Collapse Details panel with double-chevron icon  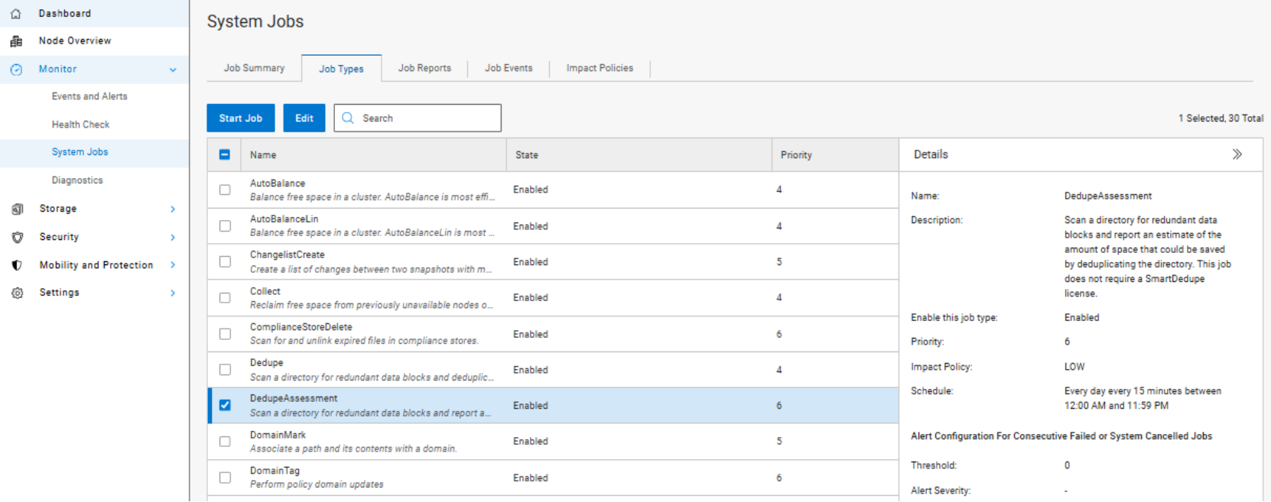pos(1237,154)
